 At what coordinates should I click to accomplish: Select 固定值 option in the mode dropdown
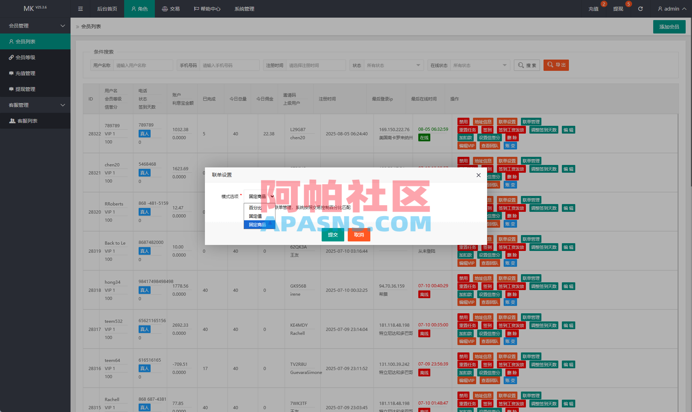click(x=255, y=216)
